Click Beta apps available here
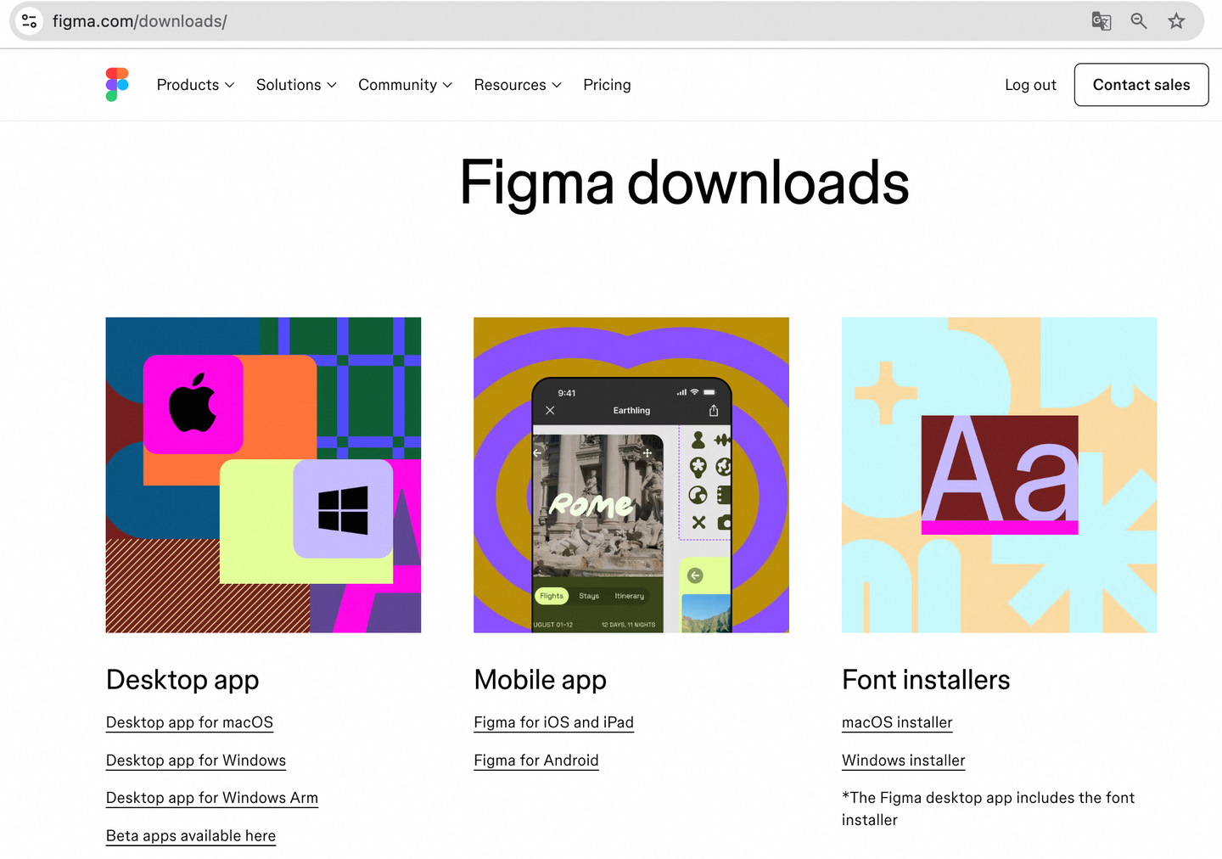The image size is (1222, 859). point(190,836)
